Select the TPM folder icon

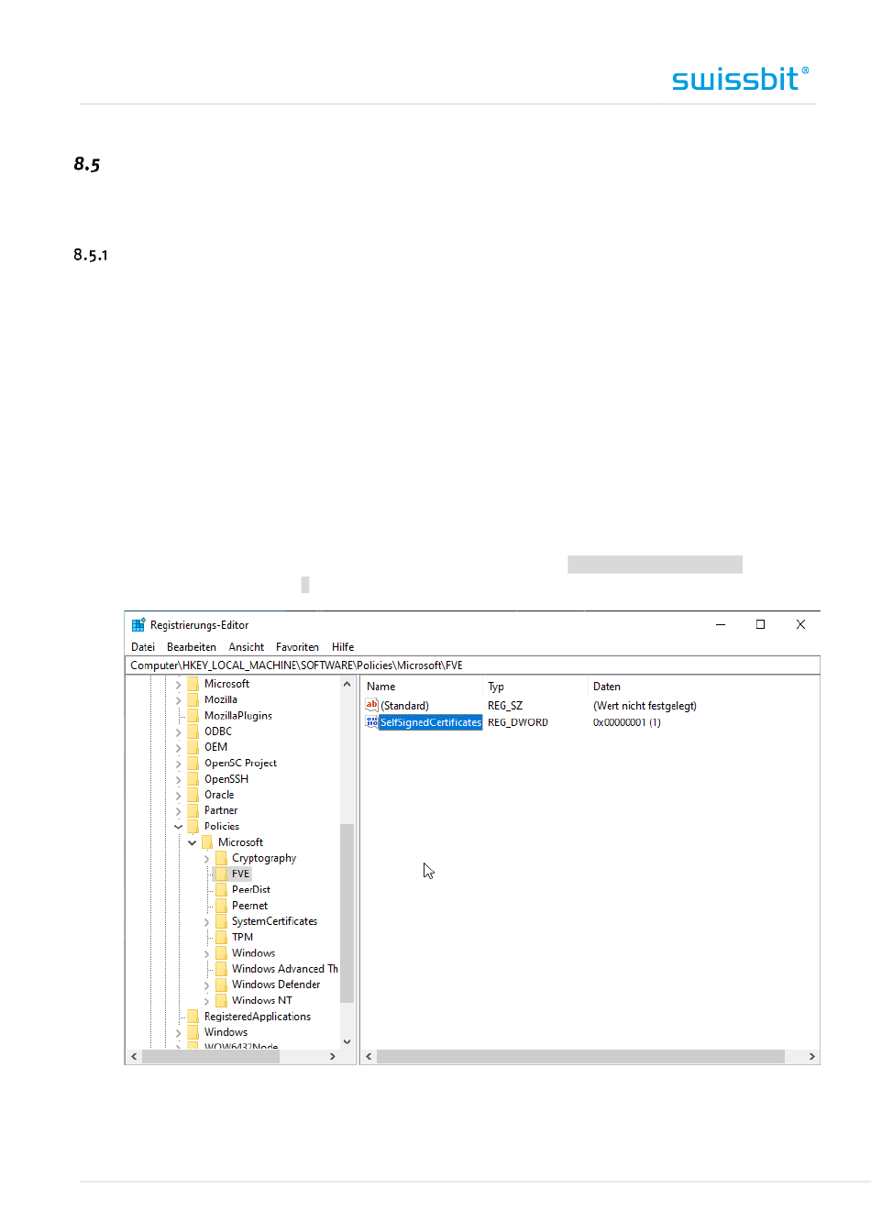pos(221,937)
